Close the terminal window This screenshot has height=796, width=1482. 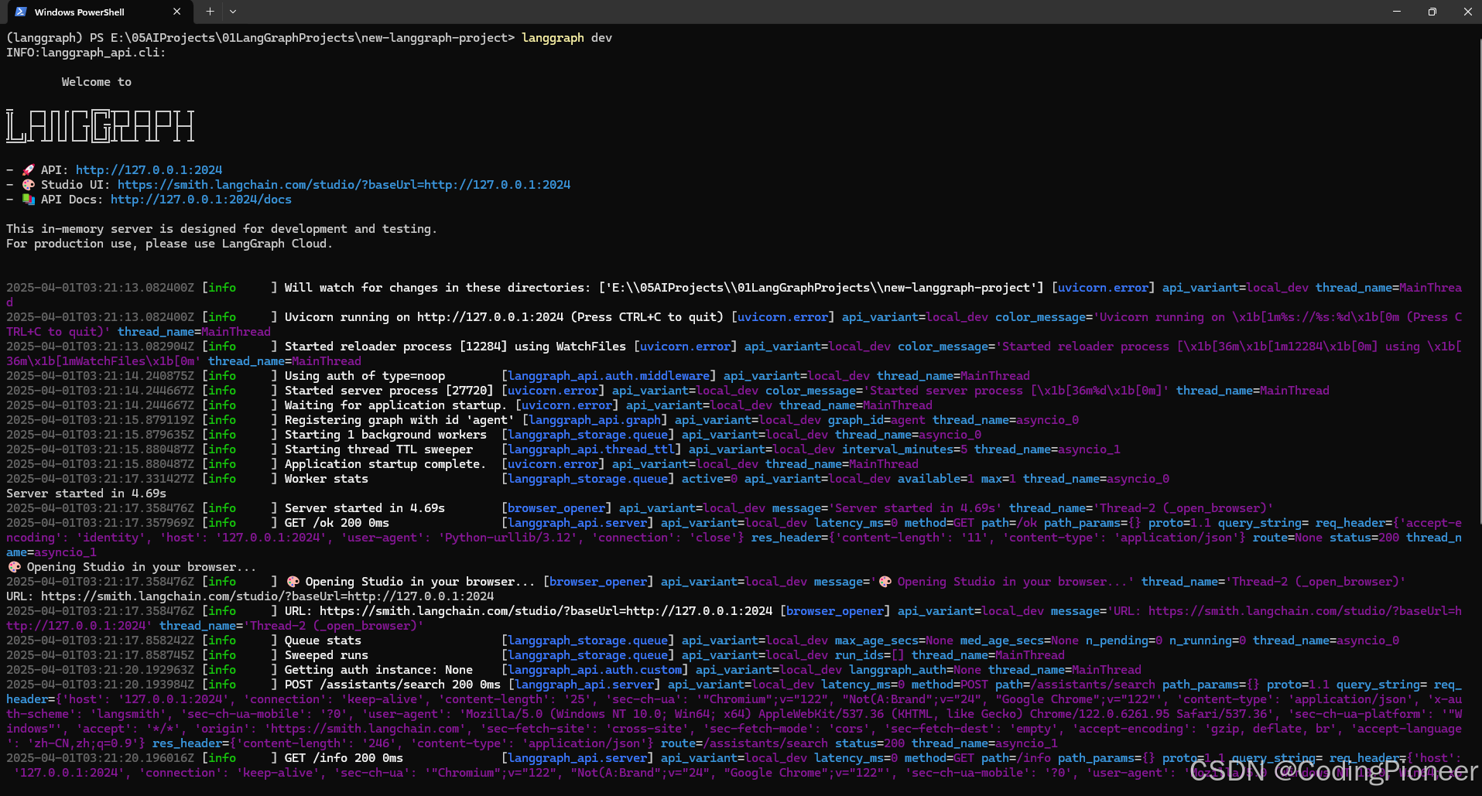coord(1467,12)
